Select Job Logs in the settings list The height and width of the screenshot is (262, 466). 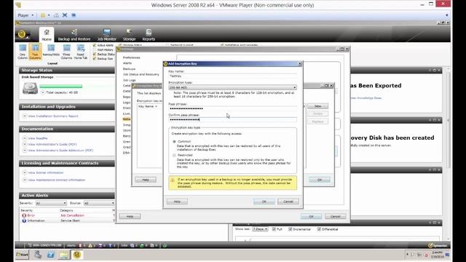click(x=130, y=80)
